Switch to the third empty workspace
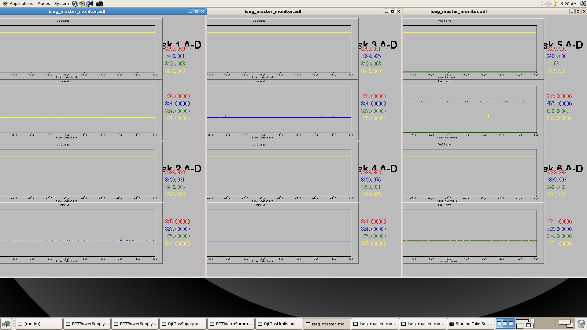This screenshot has height=330, width=587. click(x=545, y=324)
